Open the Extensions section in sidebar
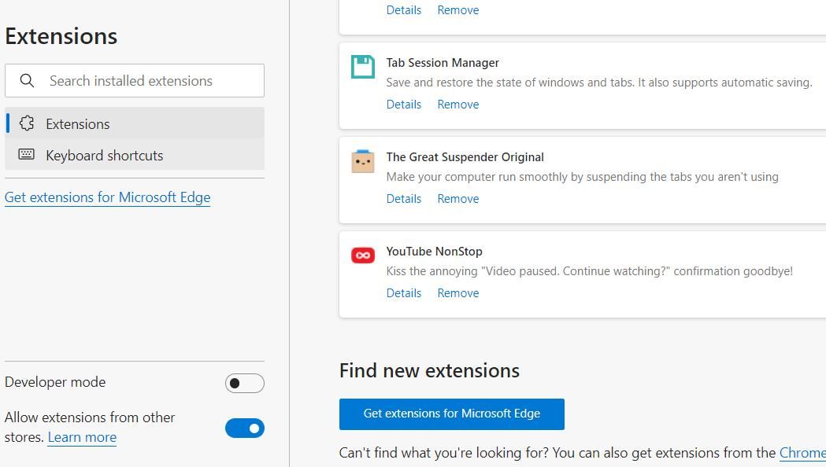This screenshot has height=467, width=826. coord(135,123)
